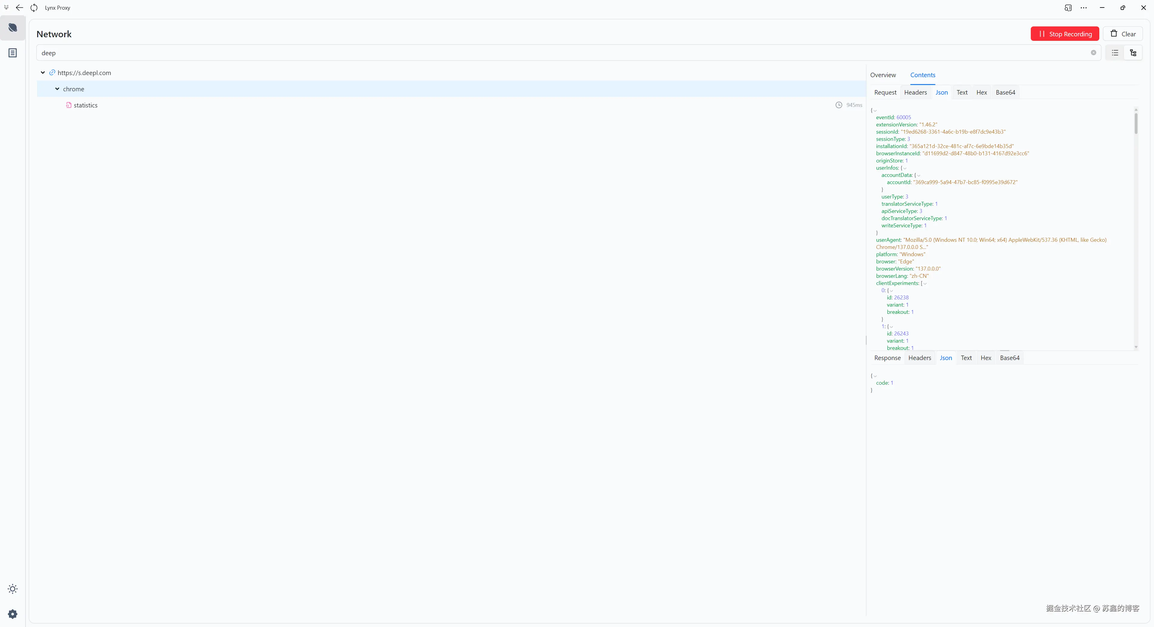Click the back arrow in title bar
The image size is (1154, 627).
point(19,8)
